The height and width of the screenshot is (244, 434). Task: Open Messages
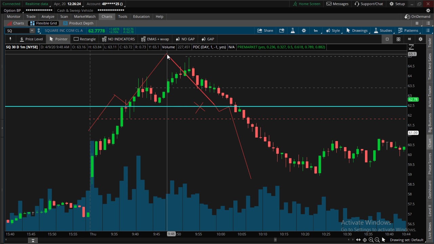[337, 4]
